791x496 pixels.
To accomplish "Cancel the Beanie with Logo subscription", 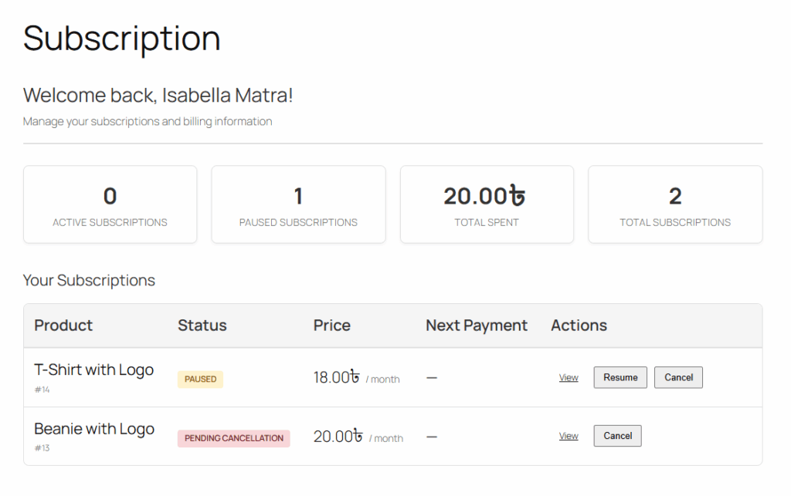I will [x=617, y=436].
